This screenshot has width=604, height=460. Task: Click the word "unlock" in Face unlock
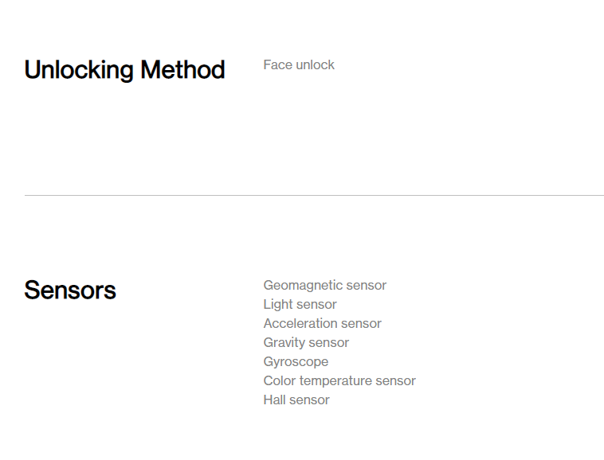coord(316,64)
